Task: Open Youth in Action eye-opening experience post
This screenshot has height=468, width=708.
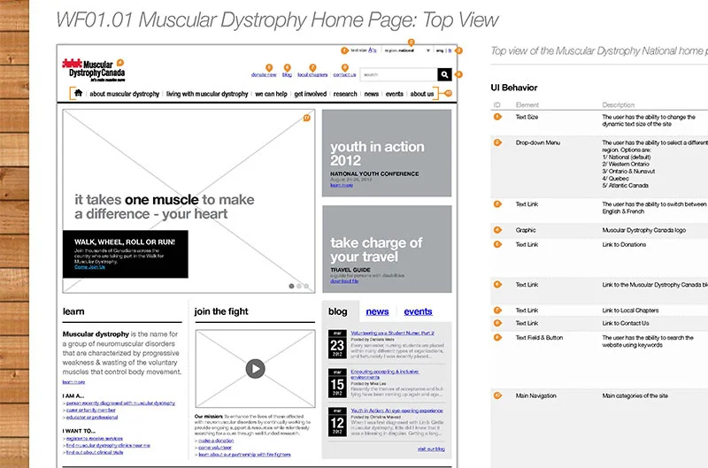Action: pyautogui.click(x=396, y=410)
